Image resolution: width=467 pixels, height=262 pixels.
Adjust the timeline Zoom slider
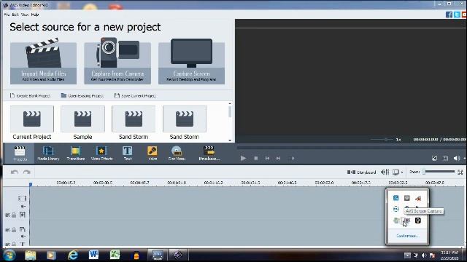[x=439, y=172]
